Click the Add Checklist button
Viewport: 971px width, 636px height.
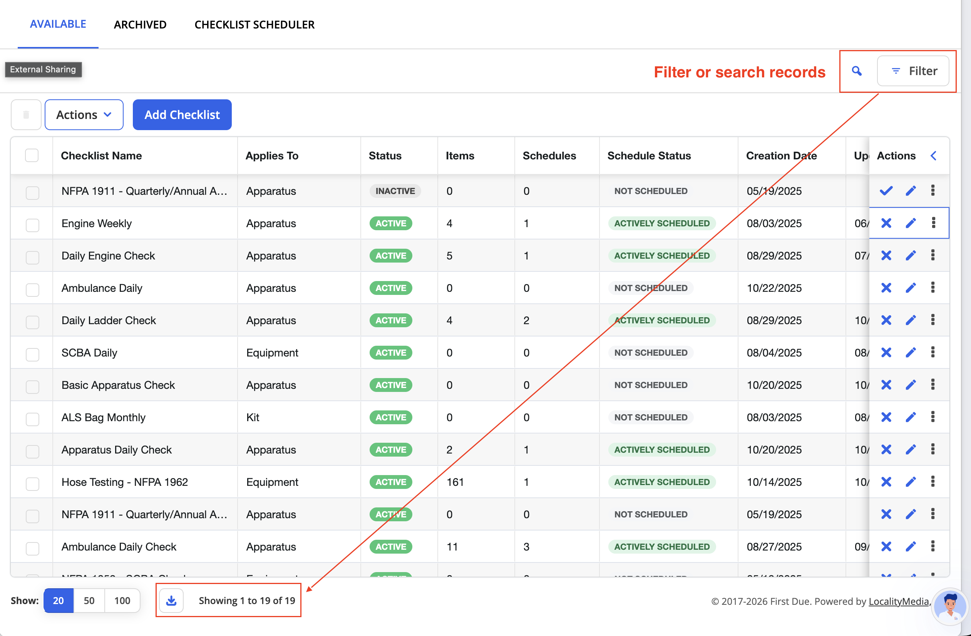(182, 115)
